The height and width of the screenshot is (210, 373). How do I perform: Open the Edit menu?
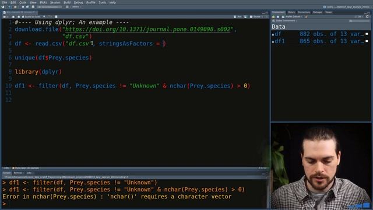tap(13, 2)
